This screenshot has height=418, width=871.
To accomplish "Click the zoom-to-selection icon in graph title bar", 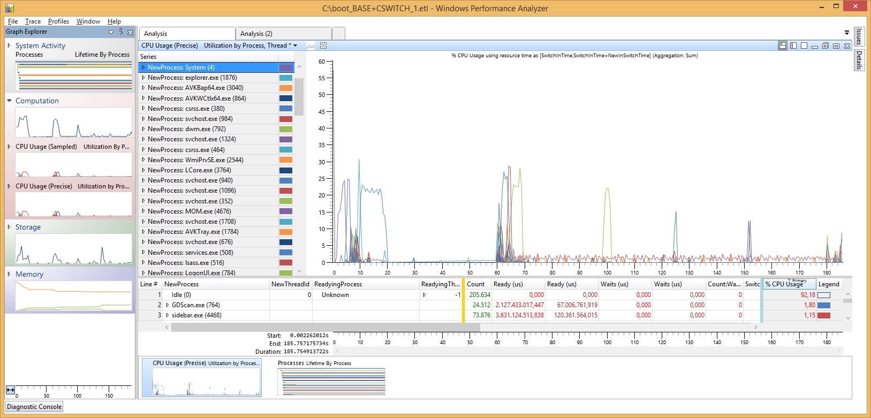I will [x=323, y=45].
